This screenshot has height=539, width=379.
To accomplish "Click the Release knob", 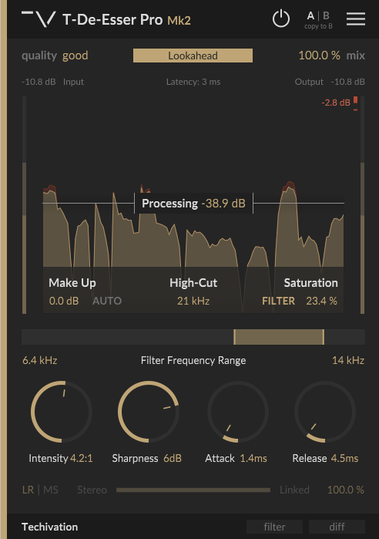I will 325,412.
